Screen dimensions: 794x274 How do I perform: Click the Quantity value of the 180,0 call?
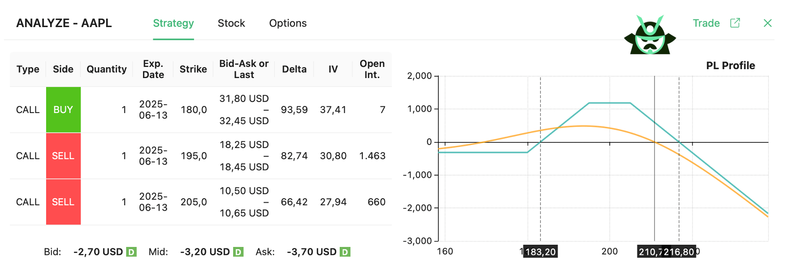(124, 110)
